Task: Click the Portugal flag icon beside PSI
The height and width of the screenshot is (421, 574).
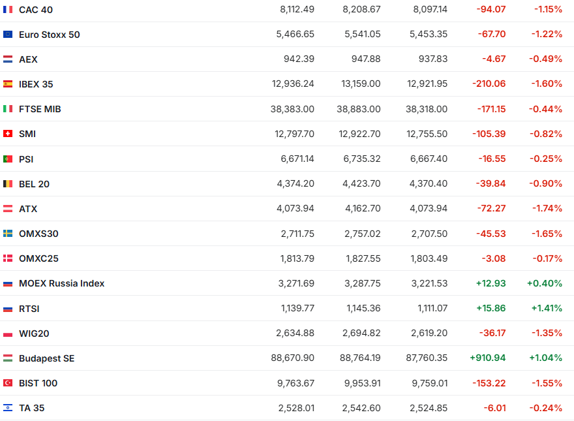Action: (x=8, y=159)
